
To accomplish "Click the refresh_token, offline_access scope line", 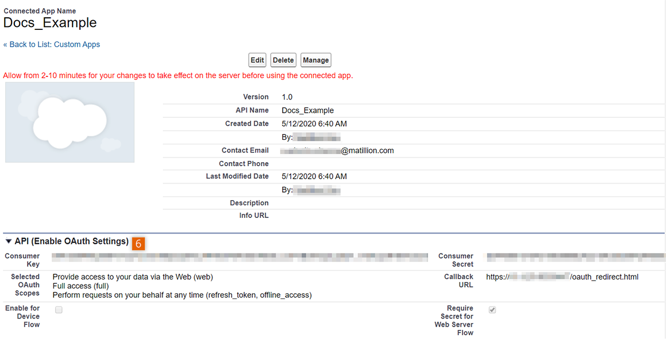I will [182, 295].
